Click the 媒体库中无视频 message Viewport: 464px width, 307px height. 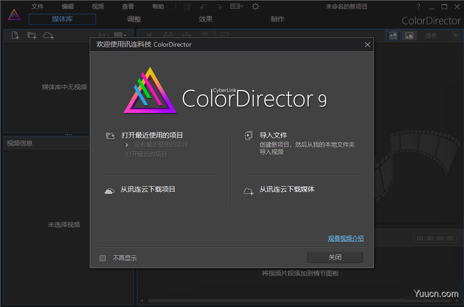[x=64, y=87]
